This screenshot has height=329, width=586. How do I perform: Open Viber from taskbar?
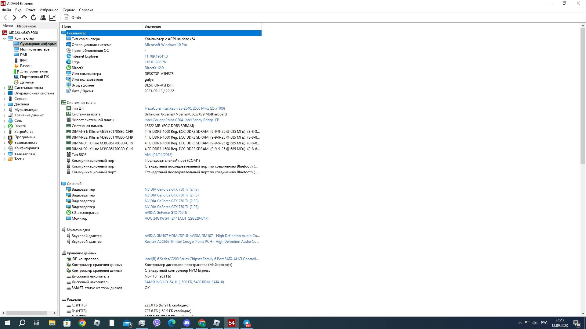coord(157,323)
